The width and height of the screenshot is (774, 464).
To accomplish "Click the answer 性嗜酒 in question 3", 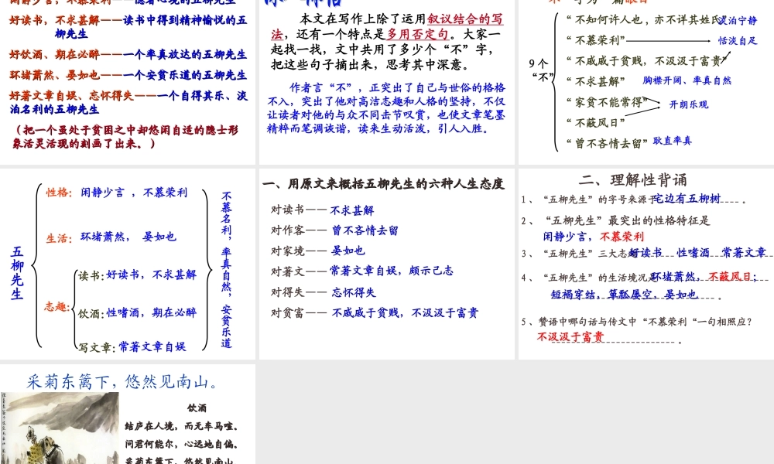I will pyautogui.click(x=693, y=252).
